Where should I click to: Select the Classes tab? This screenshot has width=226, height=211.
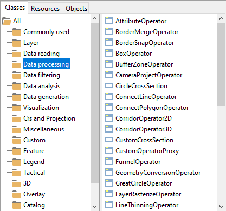[15, 8]
